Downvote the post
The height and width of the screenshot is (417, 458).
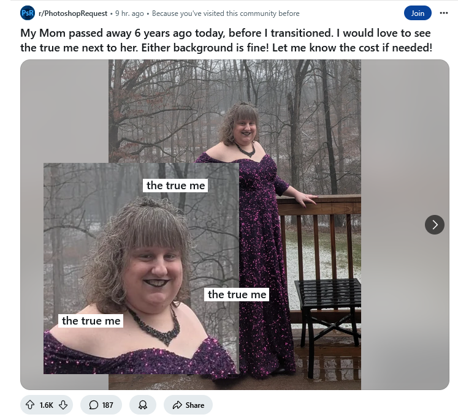click(63, 405)
